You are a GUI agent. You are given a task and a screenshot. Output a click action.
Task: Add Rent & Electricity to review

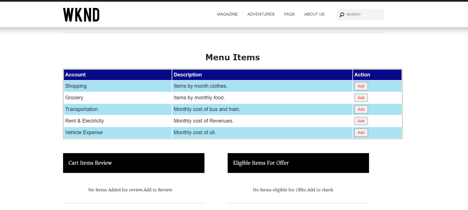tap(361, 121)
